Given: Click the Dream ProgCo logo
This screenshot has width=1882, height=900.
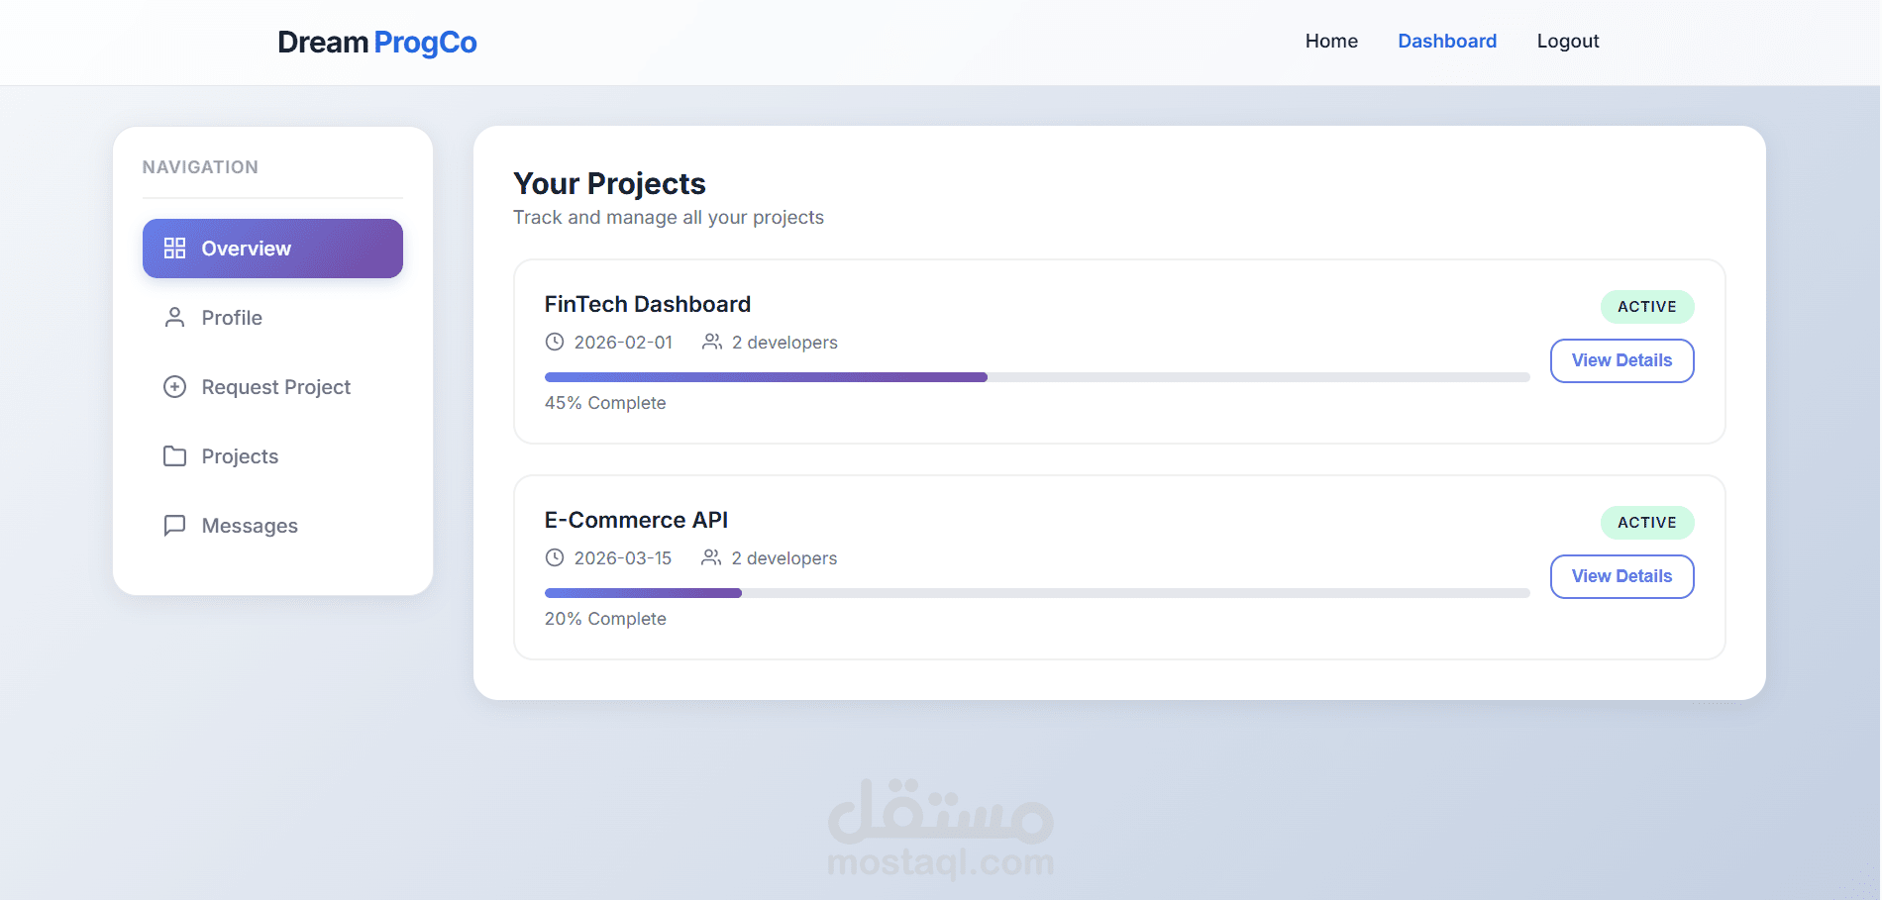Looking at the screenshot, I should pos(377,43).
